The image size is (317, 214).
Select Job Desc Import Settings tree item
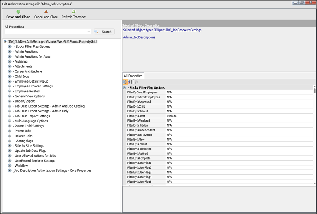[31, 116]
